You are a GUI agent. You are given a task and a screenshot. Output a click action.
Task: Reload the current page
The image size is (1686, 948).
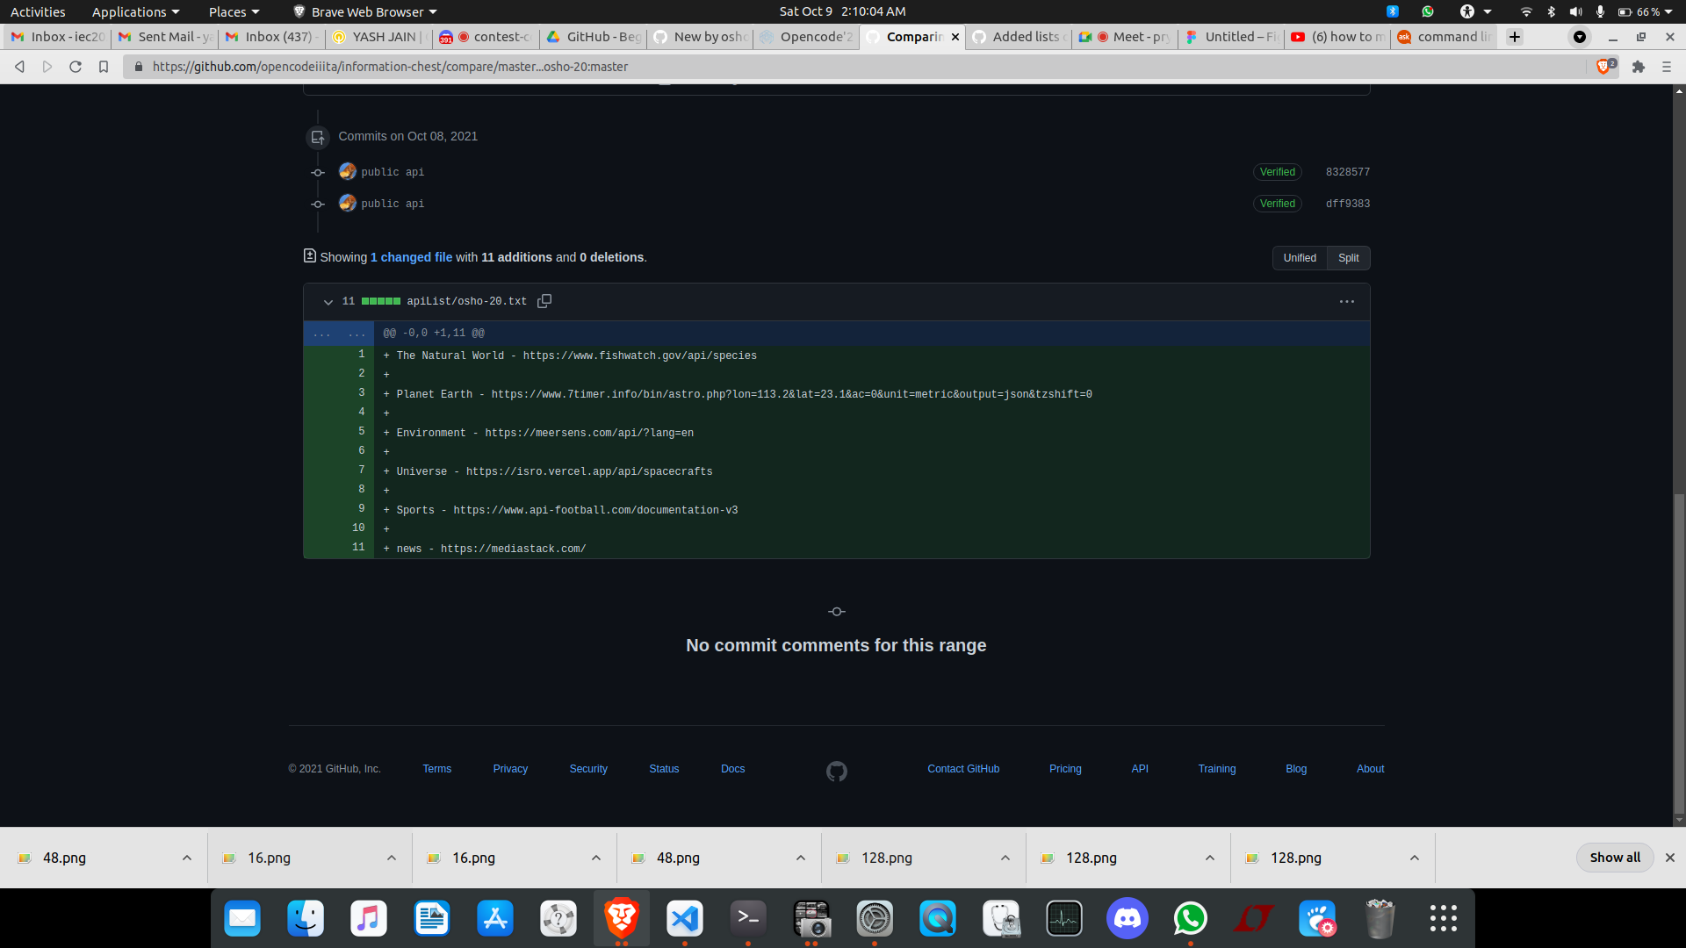76,66
